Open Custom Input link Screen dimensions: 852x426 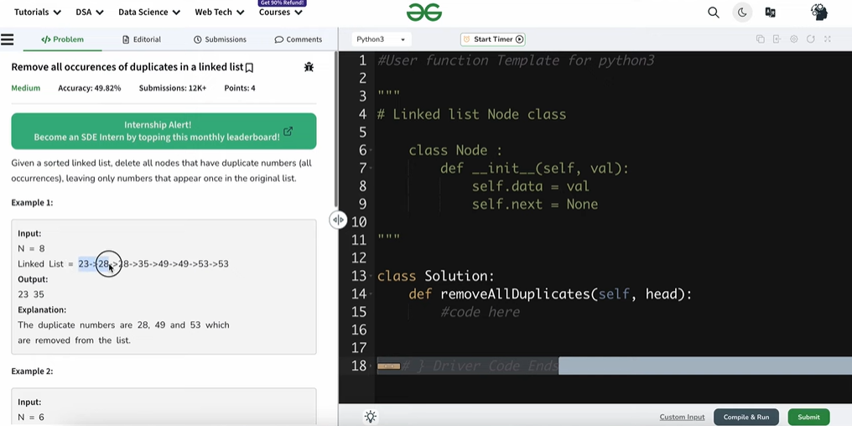click(682, 417)
